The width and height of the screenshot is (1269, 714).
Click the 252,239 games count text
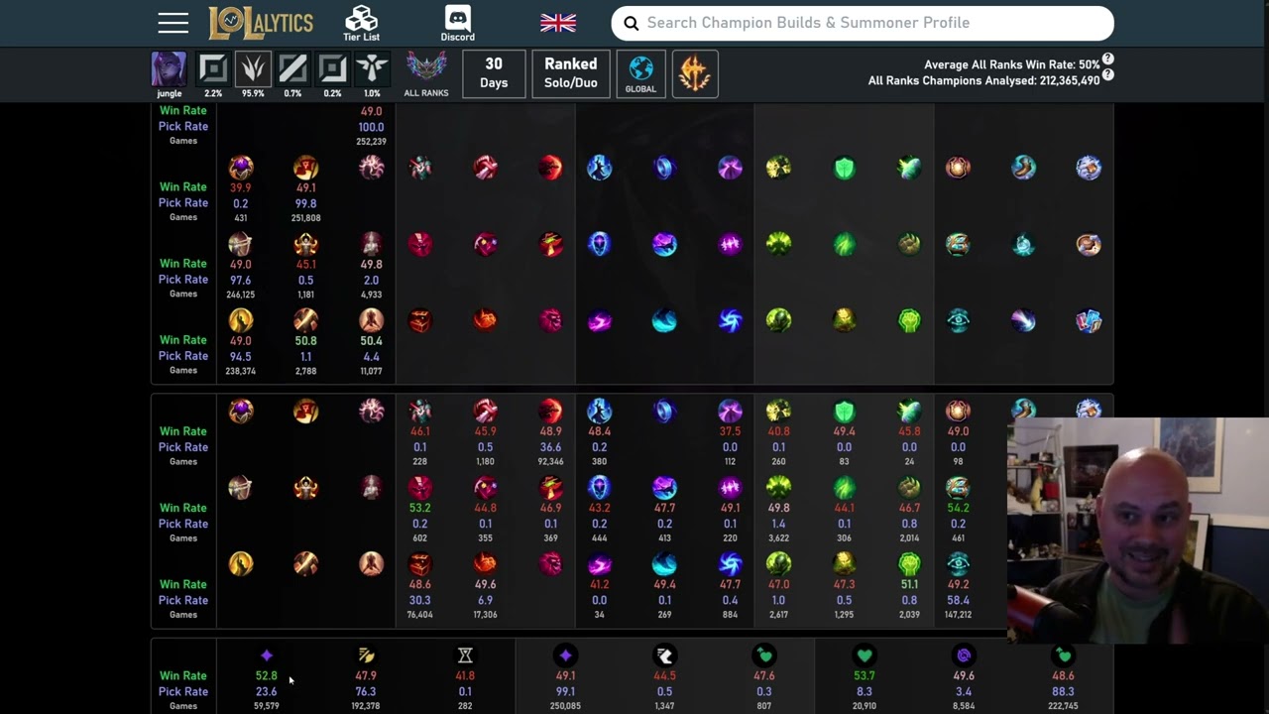[x=371, y=142]
